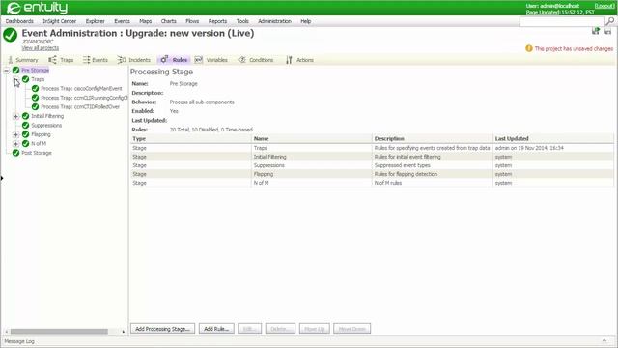Image resolution: width=618 pixels, height=348 pixels.
Task: Click the Incidents tab icon
Action: click(x=122, y=60)
